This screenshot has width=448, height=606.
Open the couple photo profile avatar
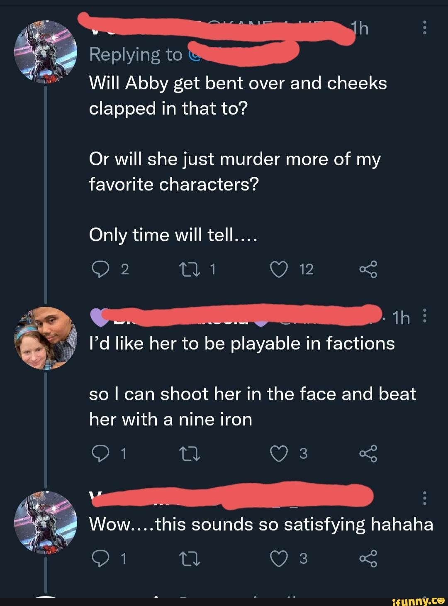pos(46,338)
